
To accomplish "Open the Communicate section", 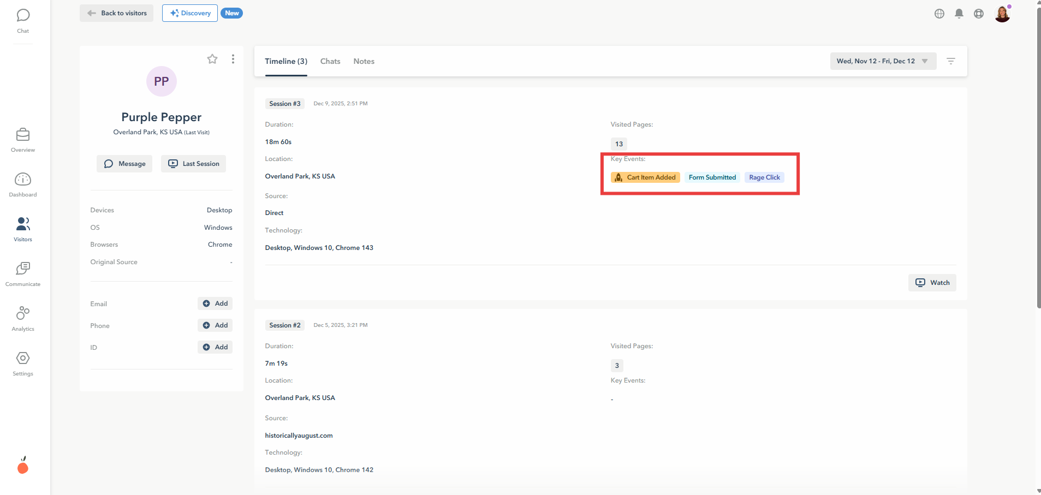I will point(22,270).
